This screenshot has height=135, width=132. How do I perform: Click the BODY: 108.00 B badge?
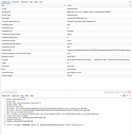pyautogui.click(x=109, y=92)
